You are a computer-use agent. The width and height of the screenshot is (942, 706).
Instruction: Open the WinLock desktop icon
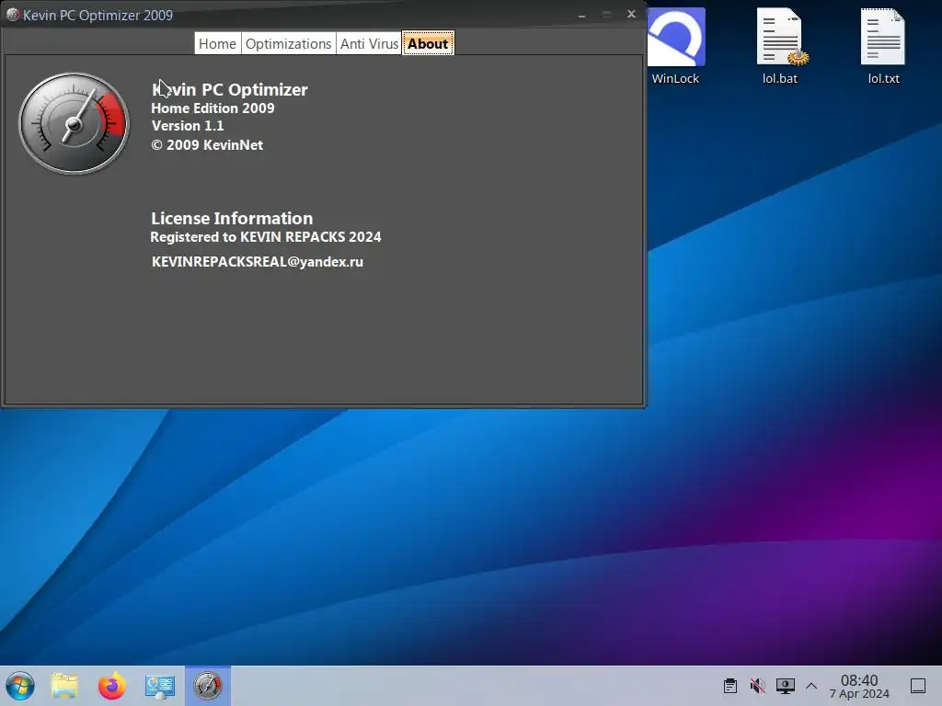(676, 46)
